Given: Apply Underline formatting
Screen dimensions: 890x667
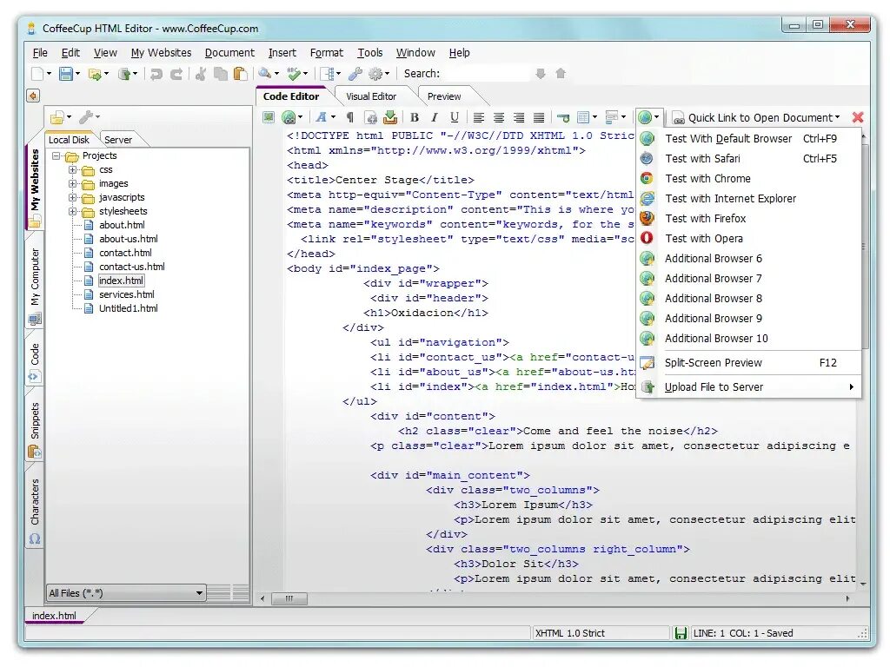Looking at the screenshot, I should 454,117.
